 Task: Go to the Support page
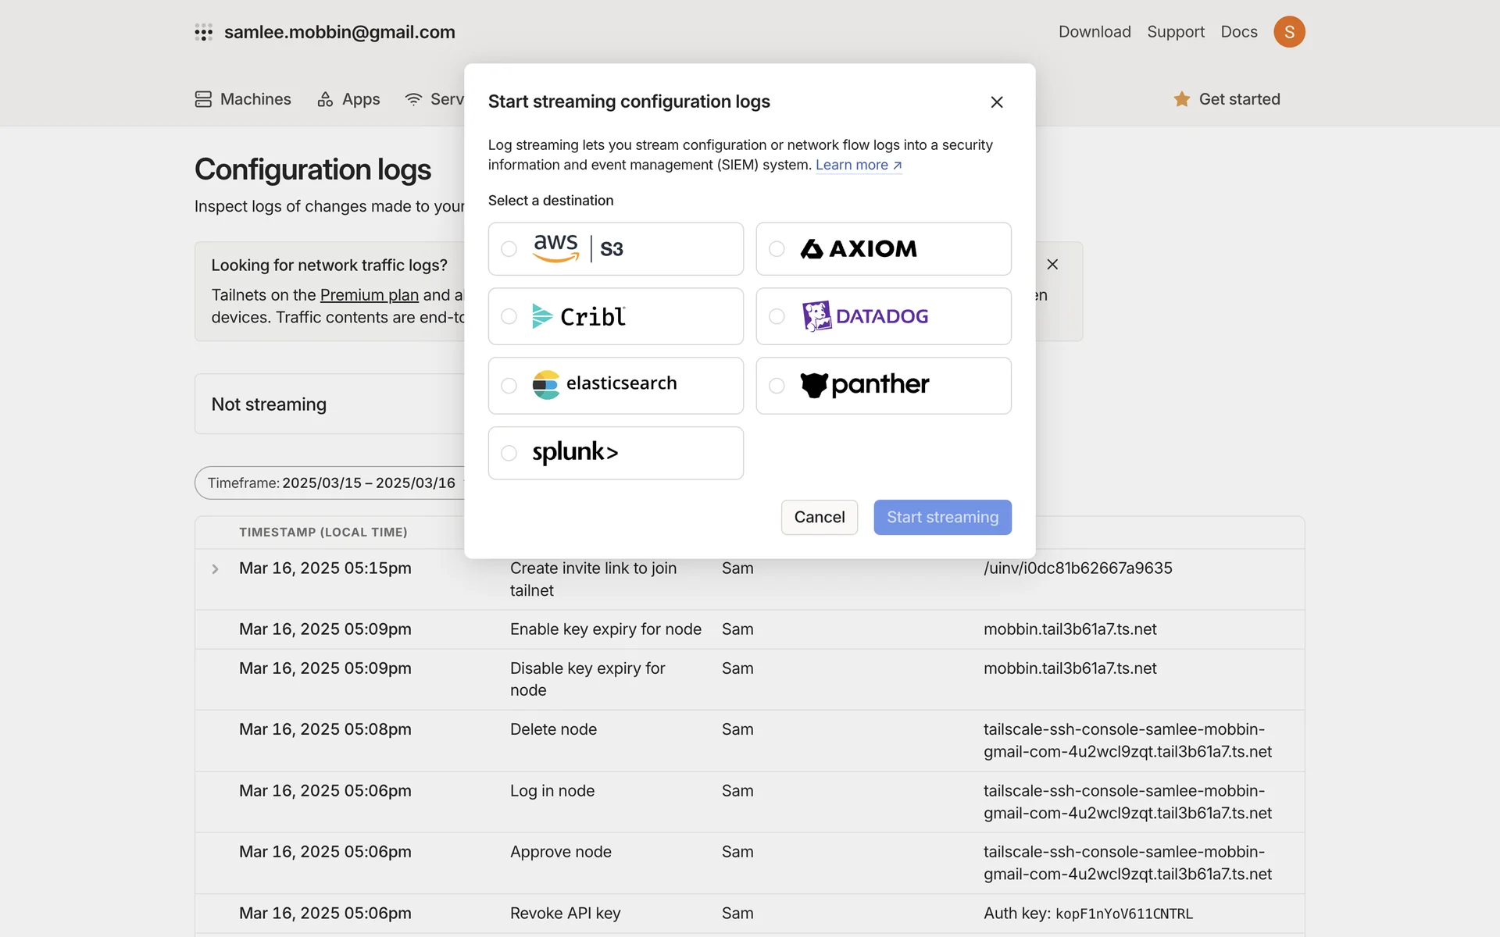tap(1175, 32)
